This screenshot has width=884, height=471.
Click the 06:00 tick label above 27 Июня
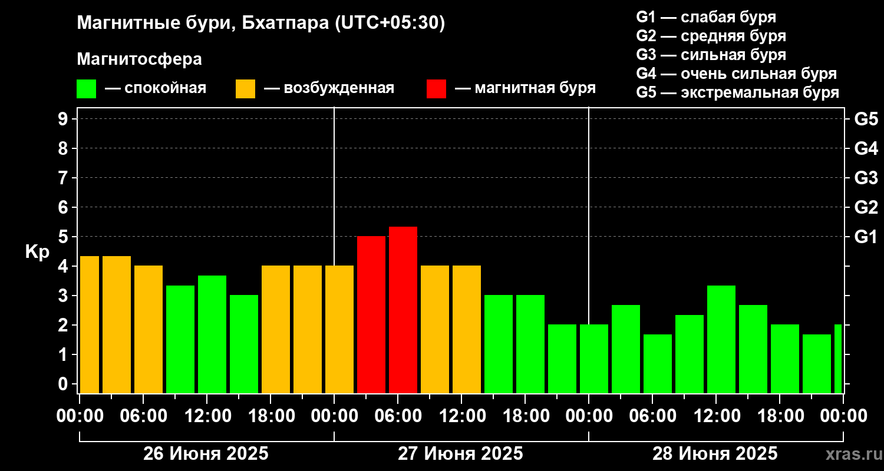(x=398, y=416)
